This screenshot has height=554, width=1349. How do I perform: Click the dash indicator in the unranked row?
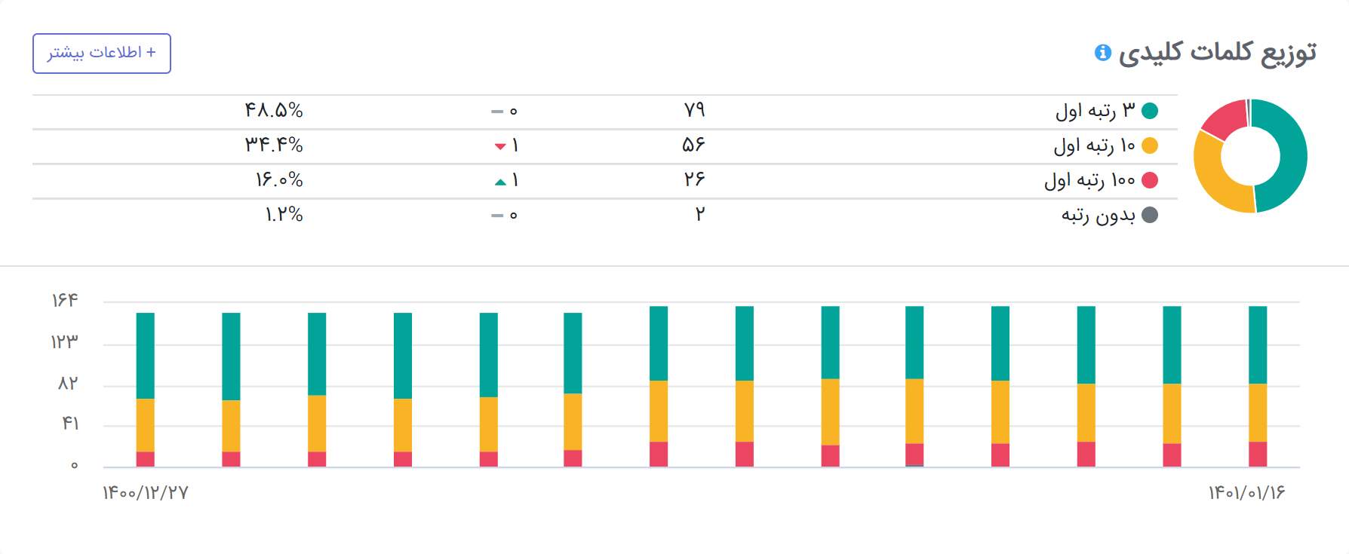[496, 216]
